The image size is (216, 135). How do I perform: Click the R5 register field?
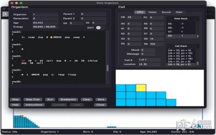click(x=157, y=24)
